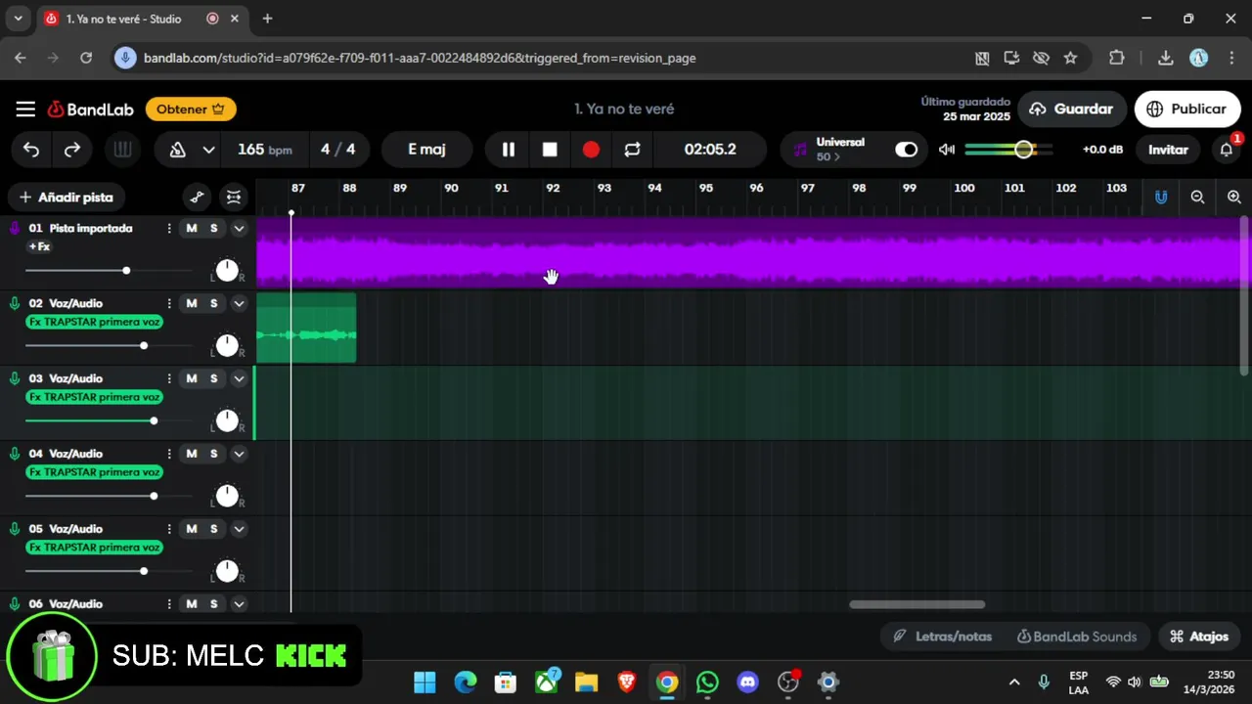
Task: Click Obtener membership button
Action: 191,110
